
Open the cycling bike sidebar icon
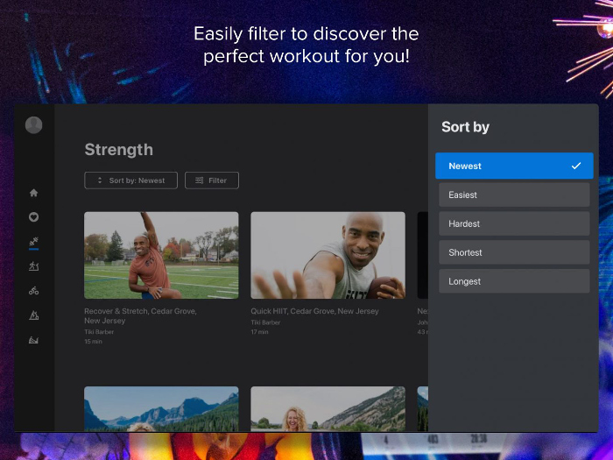tap(33, 291)
